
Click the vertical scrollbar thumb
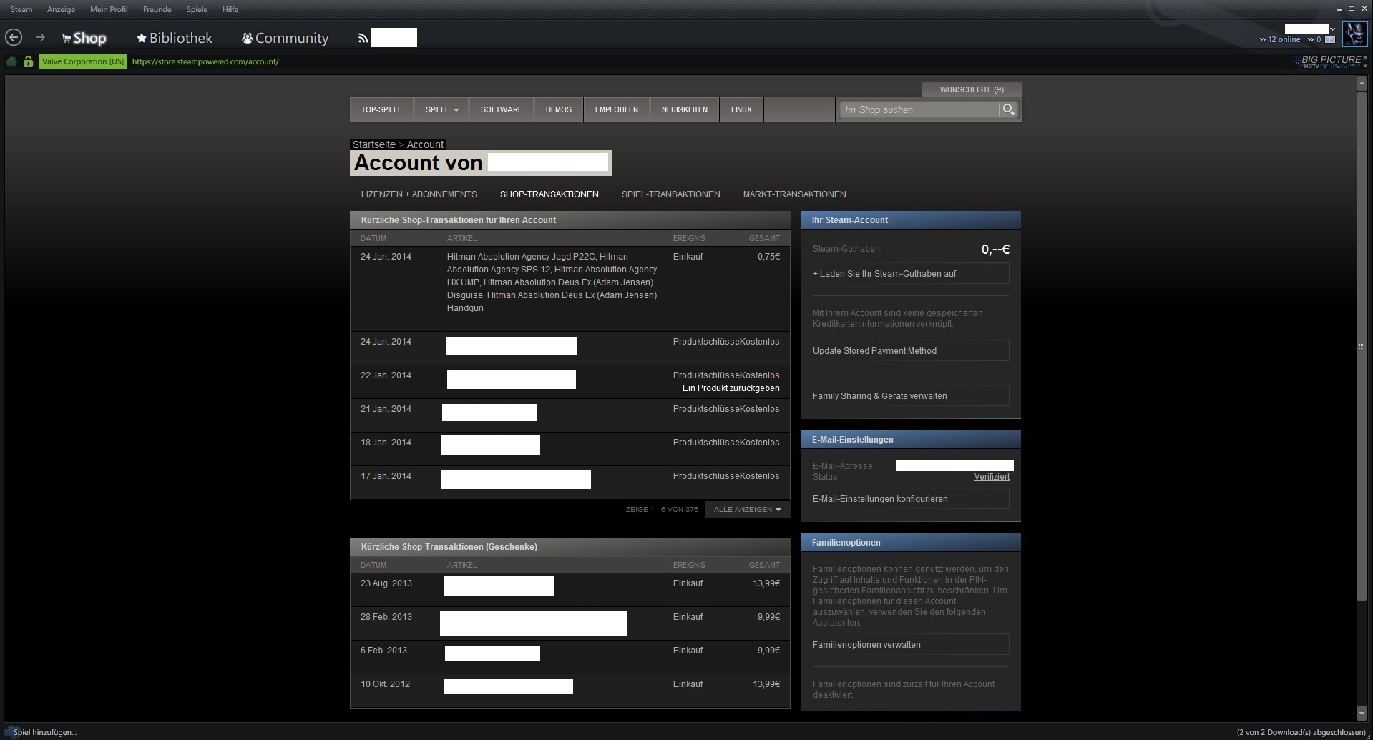pos(1362,346)
